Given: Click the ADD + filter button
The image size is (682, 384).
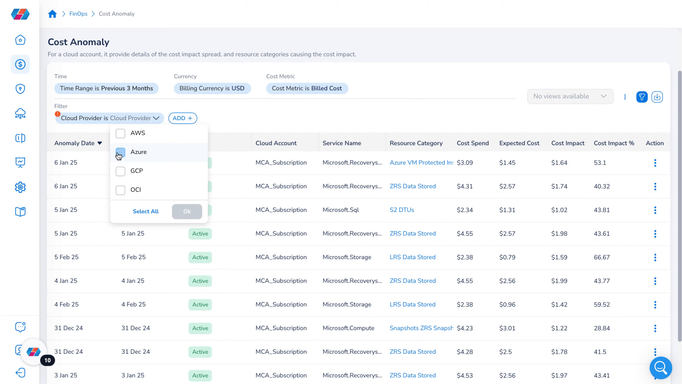Looking at the screenshot, I should click(x=183, y=118).
